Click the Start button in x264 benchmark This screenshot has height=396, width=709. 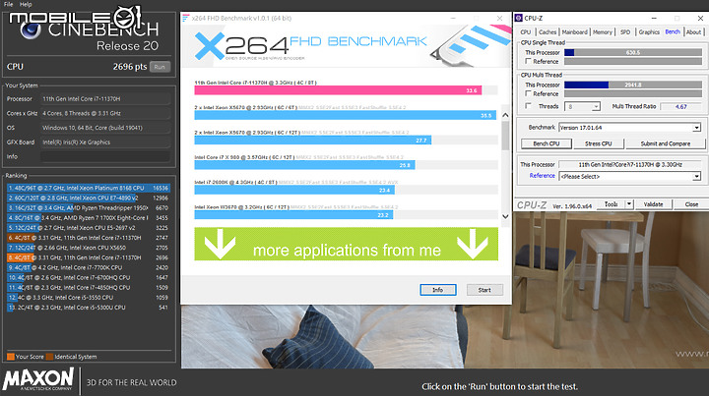pos(484,290)
